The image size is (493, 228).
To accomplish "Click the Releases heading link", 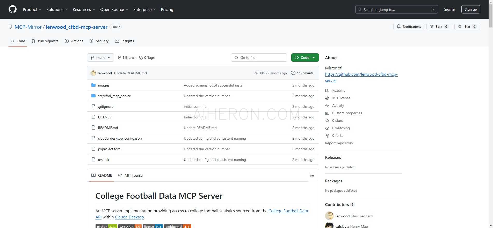I will 333,157.
